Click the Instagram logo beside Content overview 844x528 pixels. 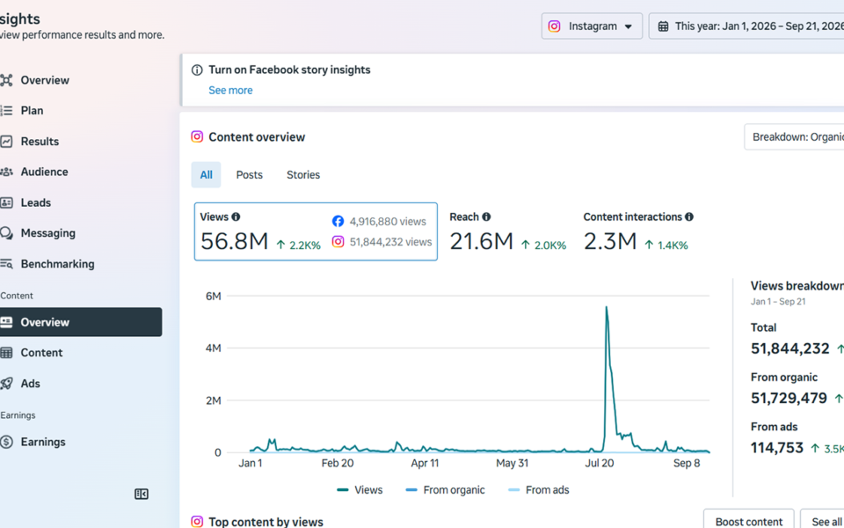click(197, 137)
